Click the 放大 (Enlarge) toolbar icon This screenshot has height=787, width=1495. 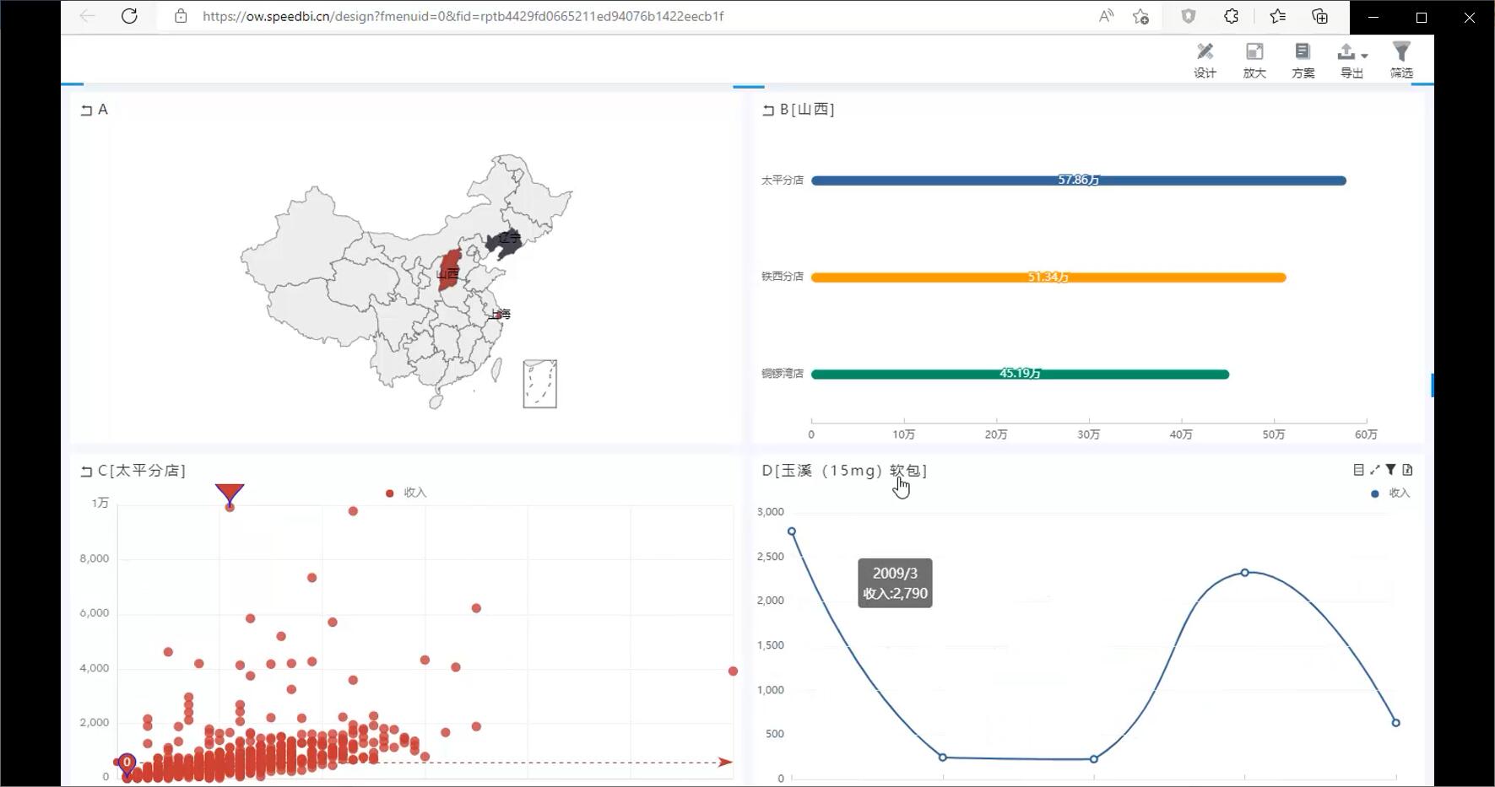click(1254, 61)
